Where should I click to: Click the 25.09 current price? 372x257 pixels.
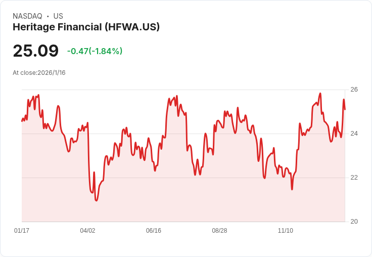click(35, 51)
